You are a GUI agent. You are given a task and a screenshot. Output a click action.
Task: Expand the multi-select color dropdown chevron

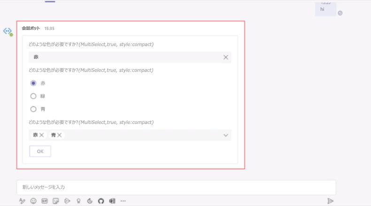point(226,135)
